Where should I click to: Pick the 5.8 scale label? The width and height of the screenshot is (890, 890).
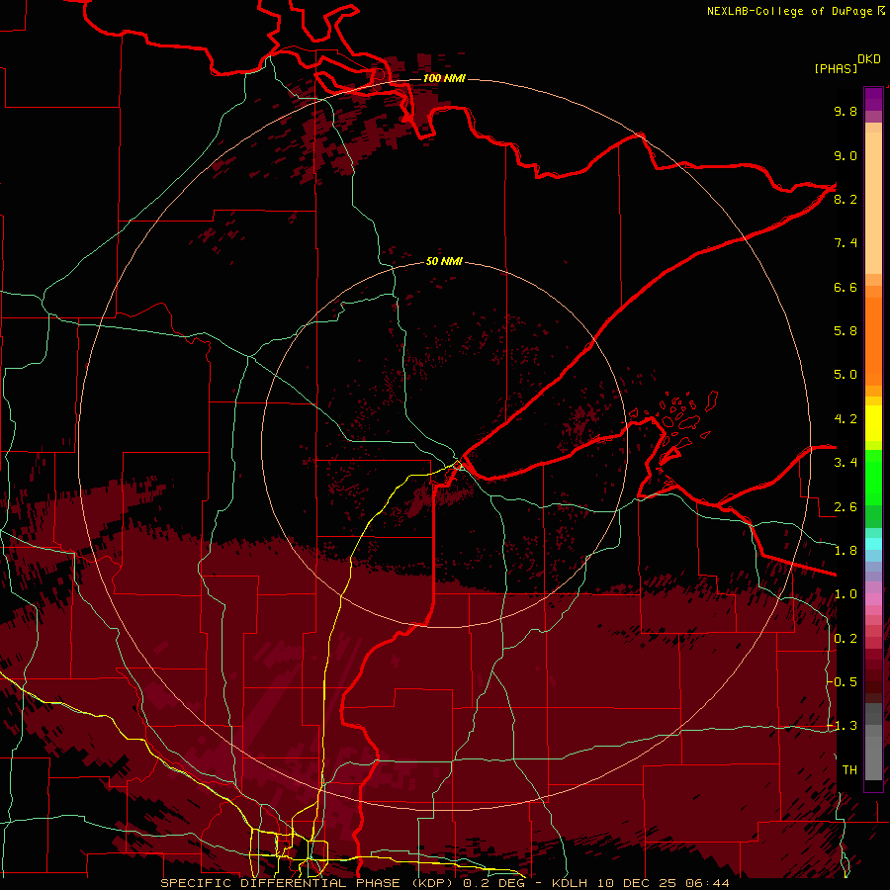845,331
